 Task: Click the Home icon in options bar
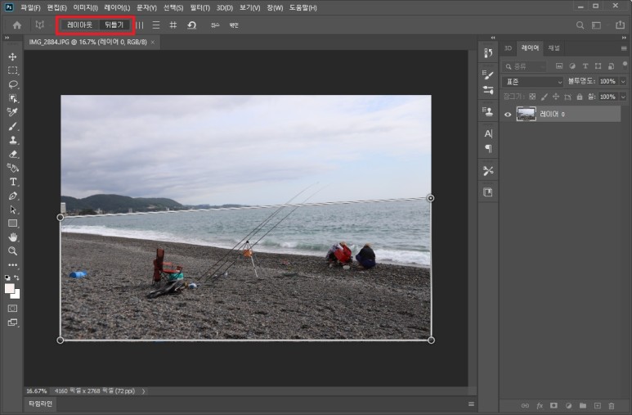[17, 25]
